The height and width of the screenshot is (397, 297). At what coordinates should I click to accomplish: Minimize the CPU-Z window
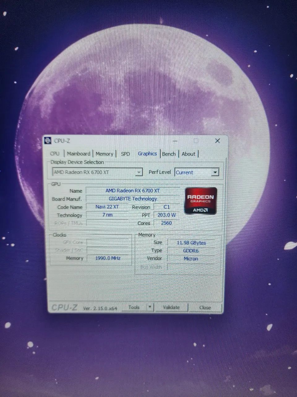click(x=175, y=141)
